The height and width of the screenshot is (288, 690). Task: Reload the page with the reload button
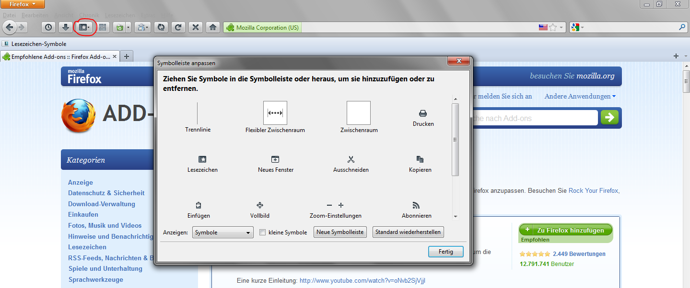click(178, 28)
